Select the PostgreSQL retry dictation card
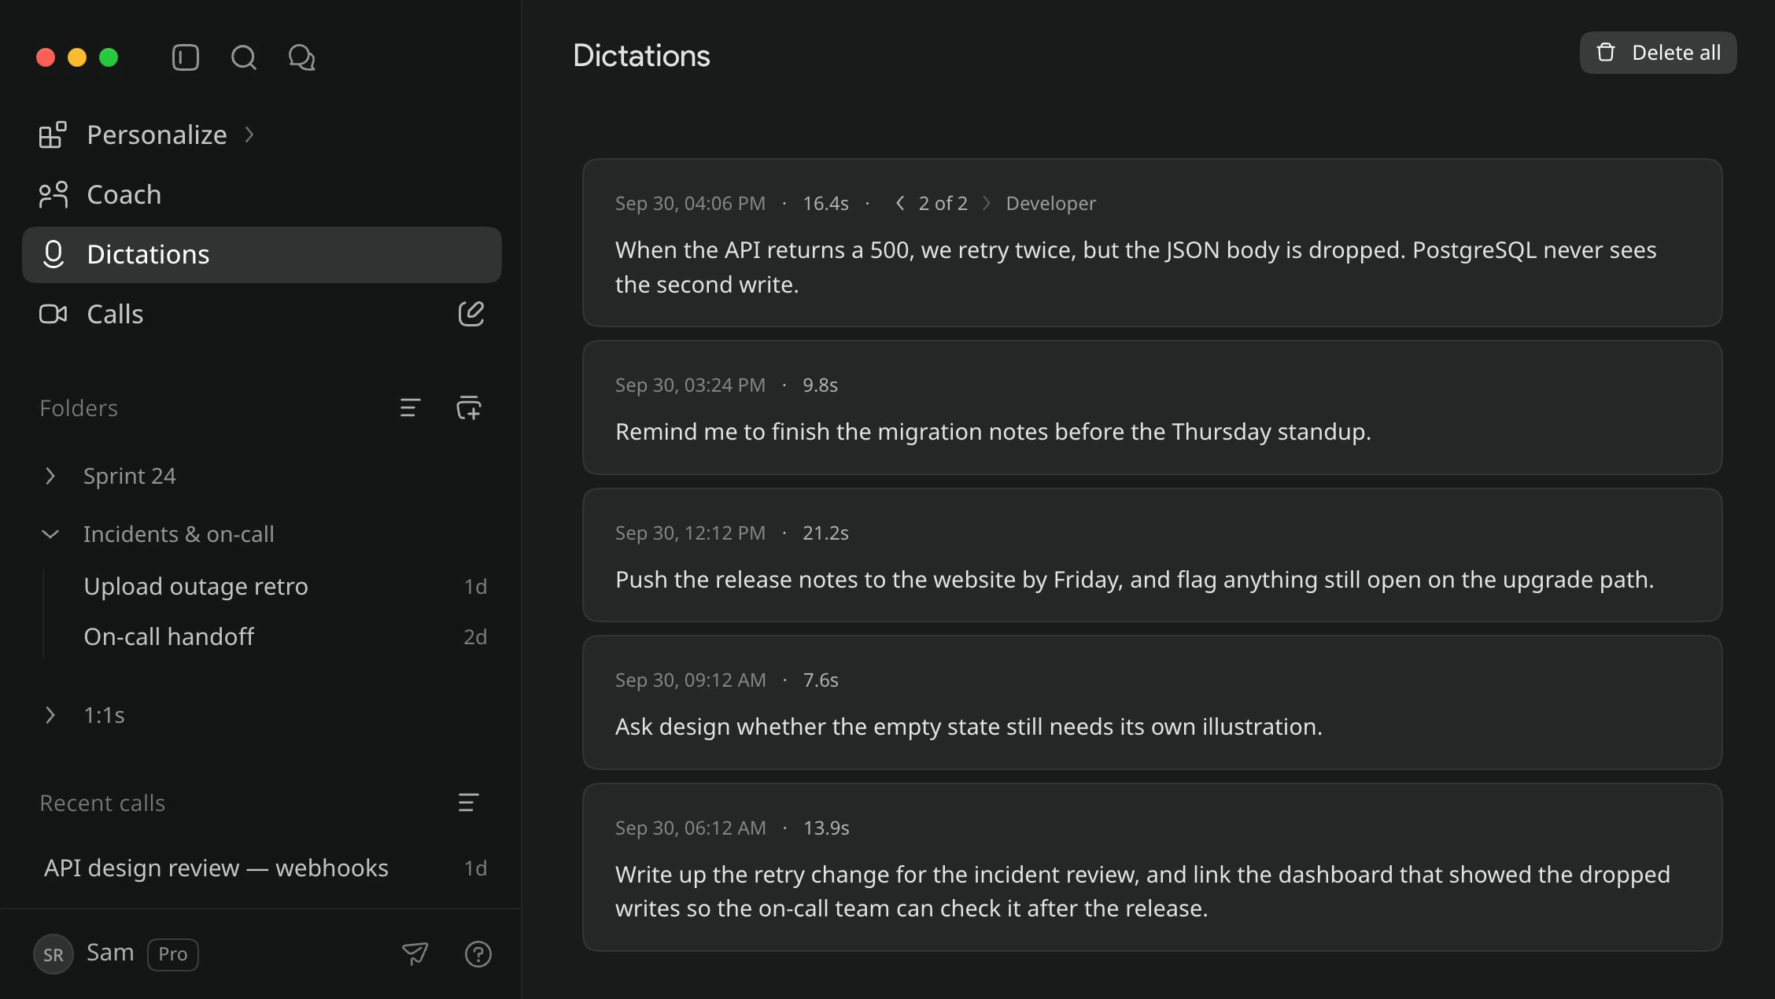Viewport: 1775px width, 999px height. tap(1152, 242)
